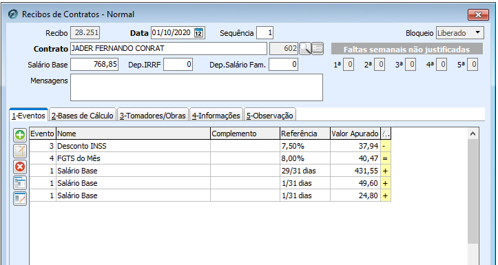Open the 2-Bases de Cálculo tab
This screenshot has height=265, width=498.
tap(83, 116)
